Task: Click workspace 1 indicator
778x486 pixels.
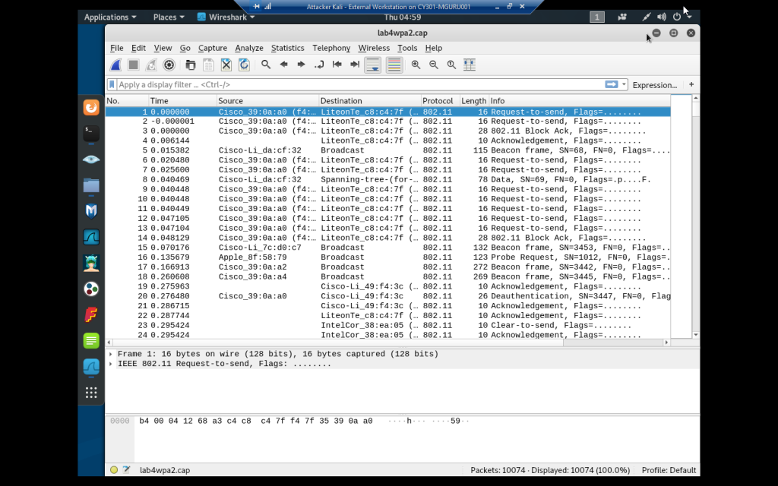Action: point(597,17)
